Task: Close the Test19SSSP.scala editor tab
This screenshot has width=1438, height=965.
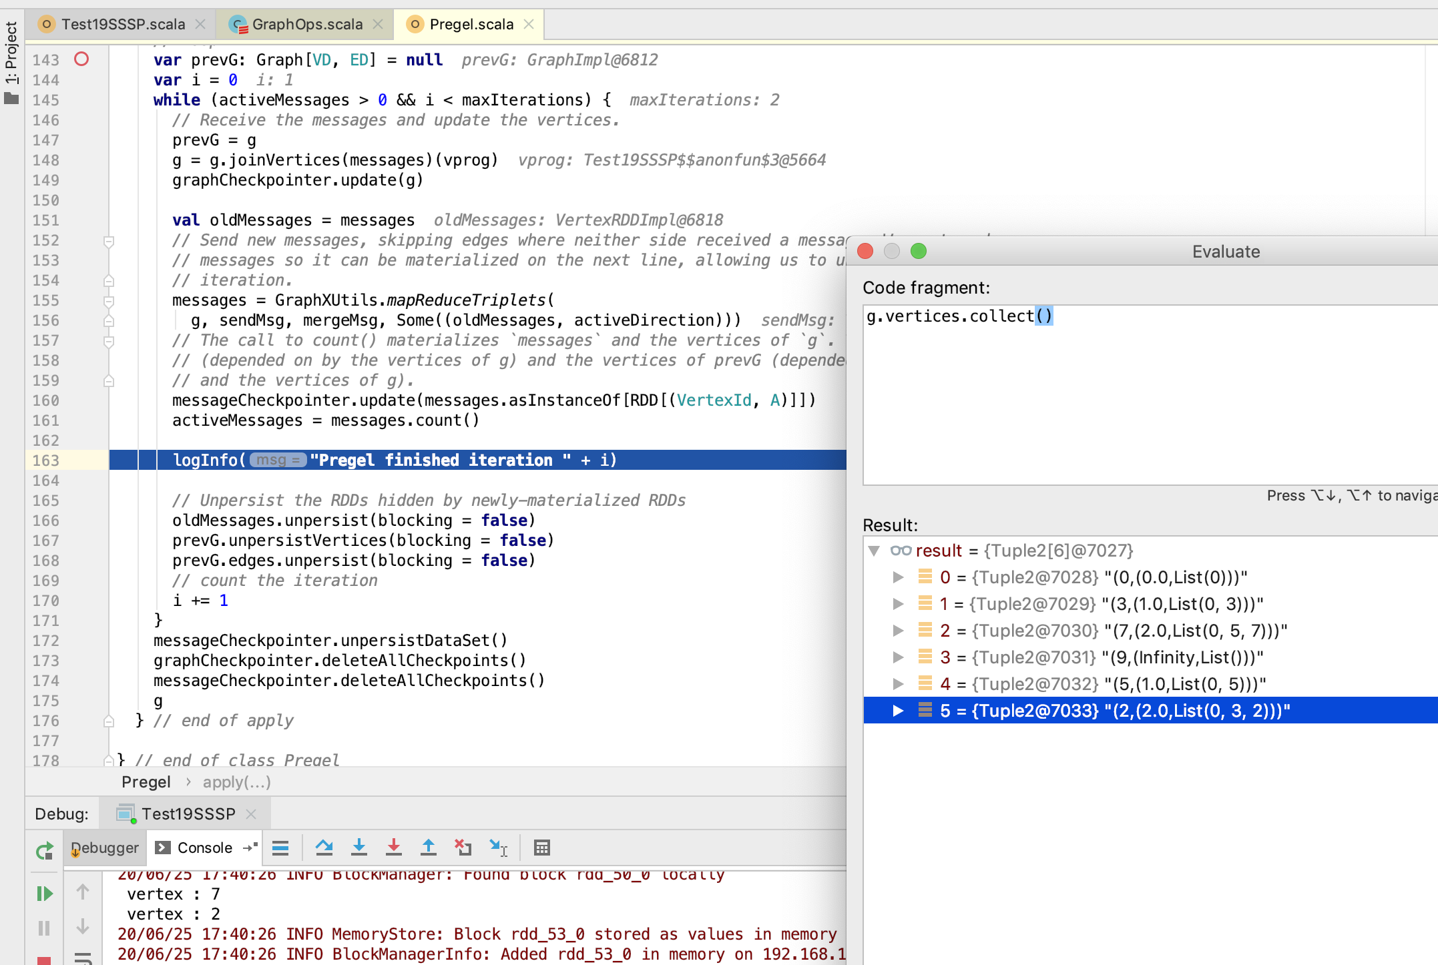Action: [200, 24]
